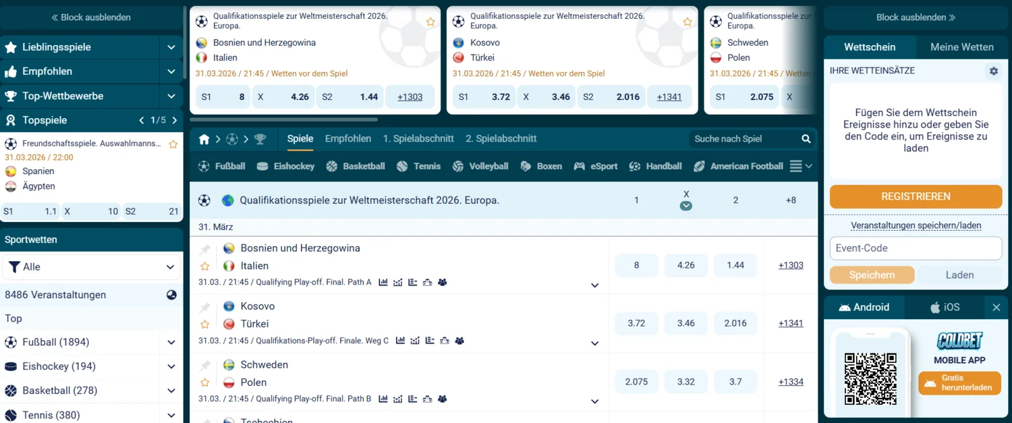
Task: Click inside the Event-Code input field
Action: point(915,248)
